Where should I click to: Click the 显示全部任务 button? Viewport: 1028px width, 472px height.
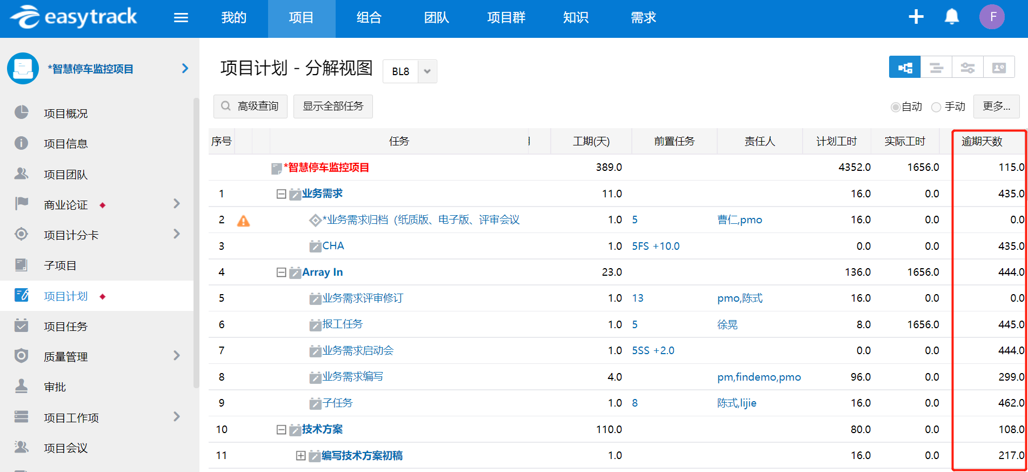(x=333, y=106)
